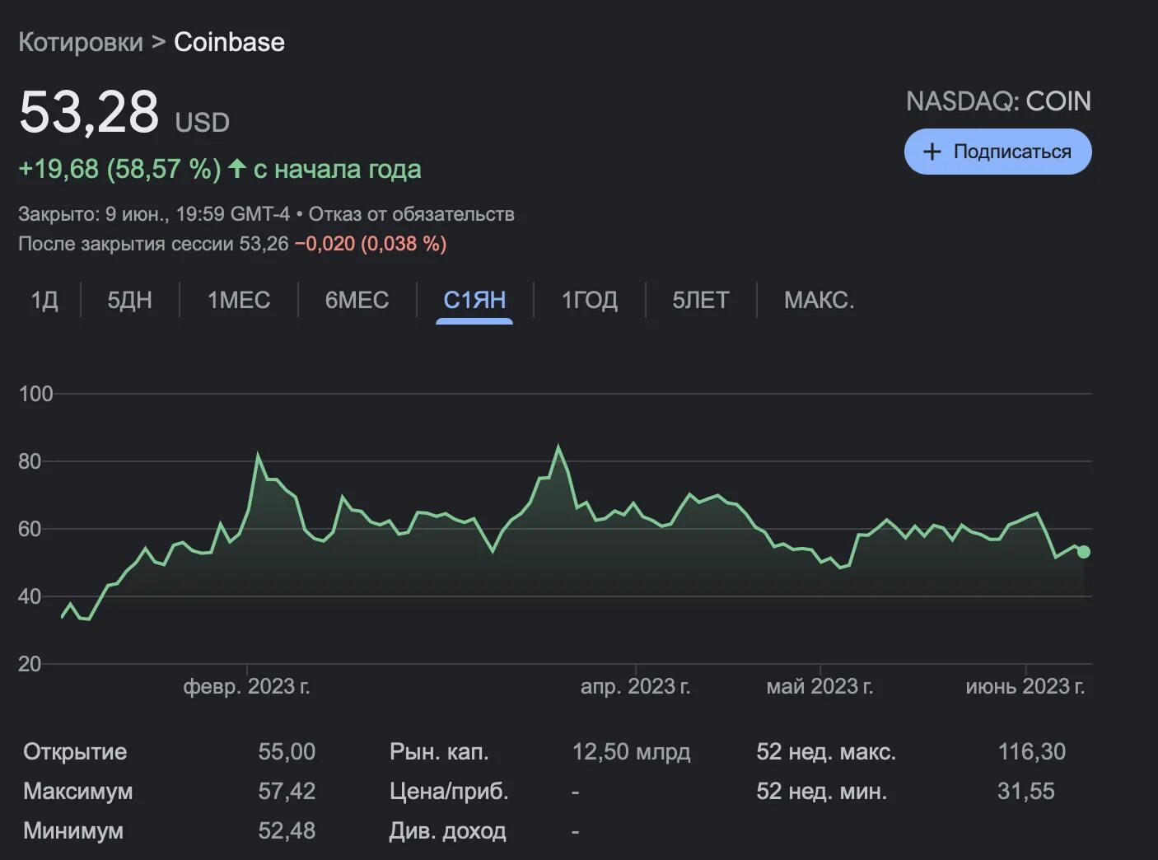Click the Coinbase breadcrumb title
1158x860 pixels.
(229, 42)
